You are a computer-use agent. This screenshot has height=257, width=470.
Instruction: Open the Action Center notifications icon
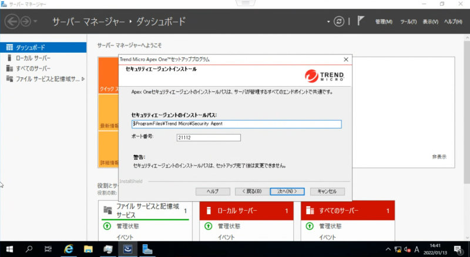(x=458, y=249)
